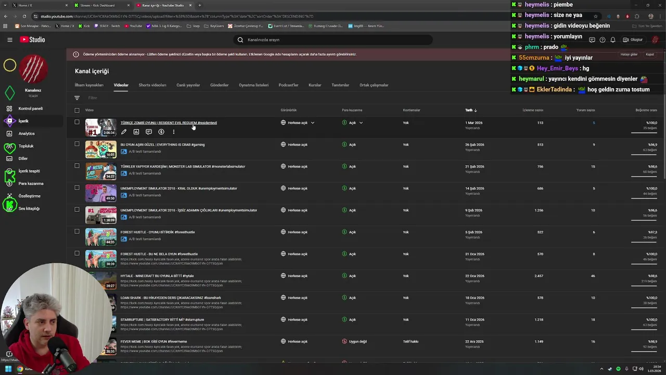This screenshot has width=666, height=375.
Task: Open three-dot options menu for first video
Action: tap(174, 132)
